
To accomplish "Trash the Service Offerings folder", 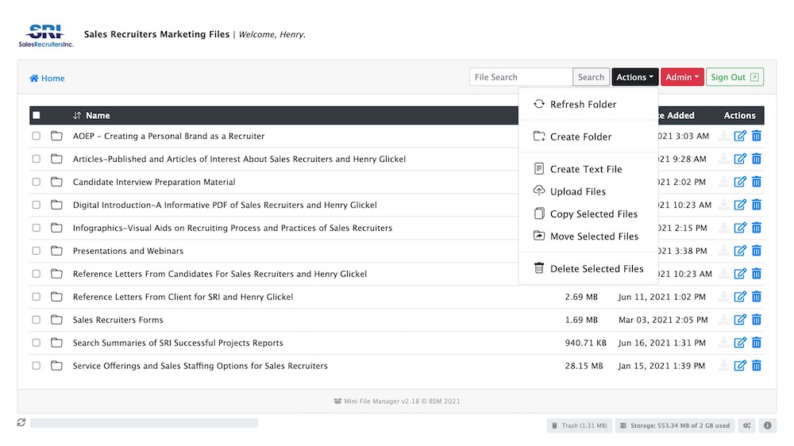I will coord(757,366).
